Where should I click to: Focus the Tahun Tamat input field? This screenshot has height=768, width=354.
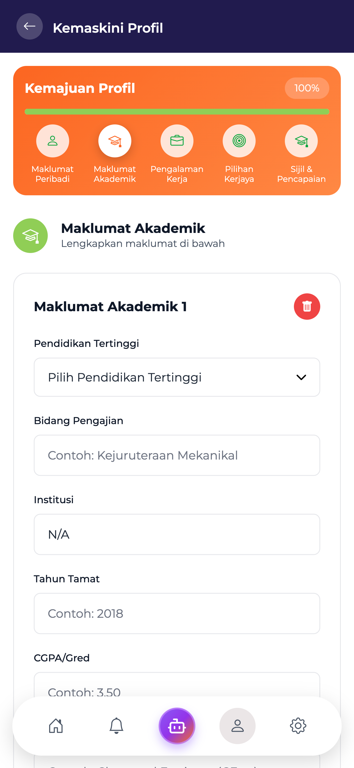coord(177,613)
